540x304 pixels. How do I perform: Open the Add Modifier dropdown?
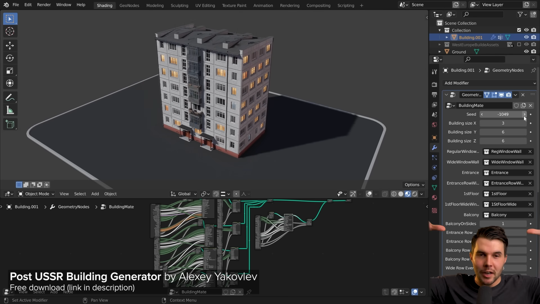click(x=490, y=83)
